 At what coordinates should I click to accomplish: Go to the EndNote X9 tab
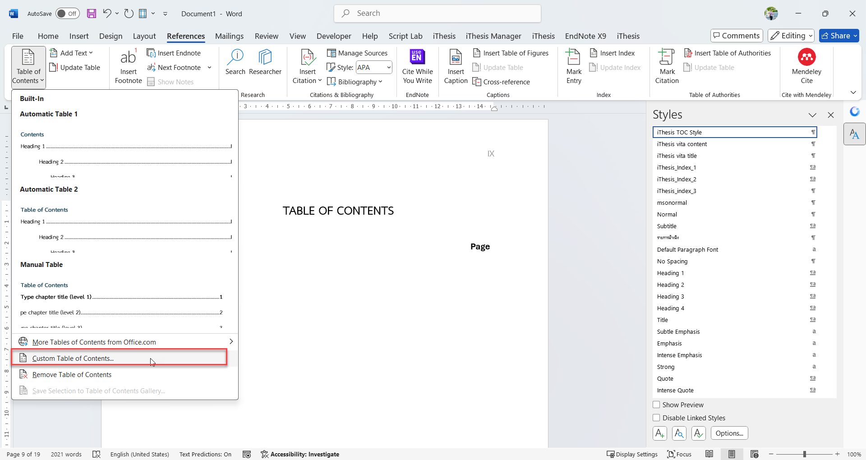[x=585, y=36]
